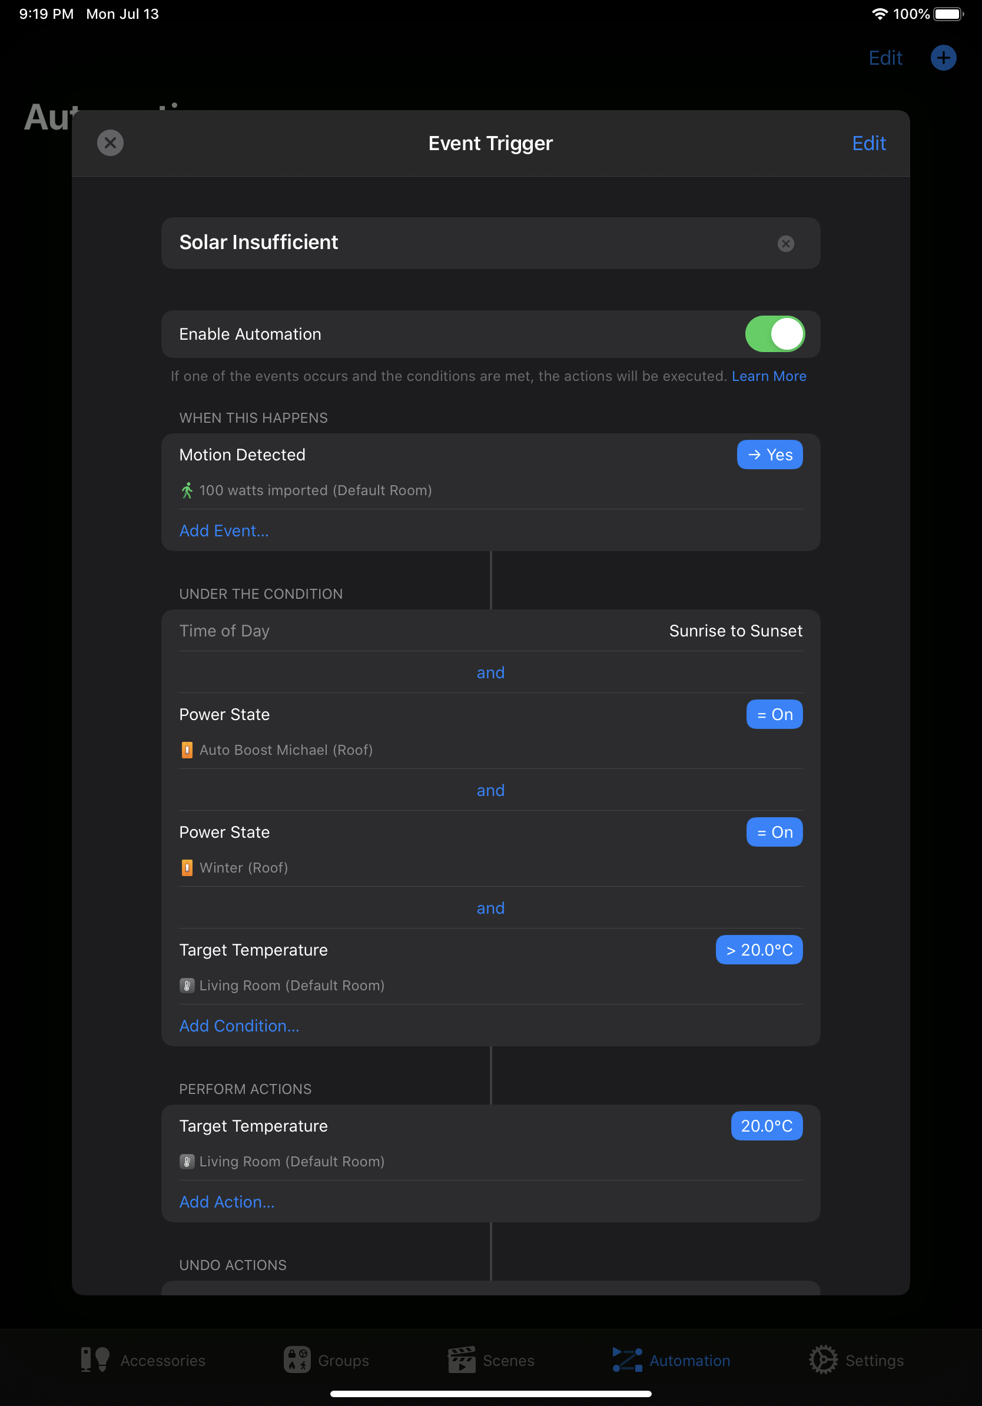
Task: Tap the Auto Boost Michael switch icon
Action: point(187,750)
